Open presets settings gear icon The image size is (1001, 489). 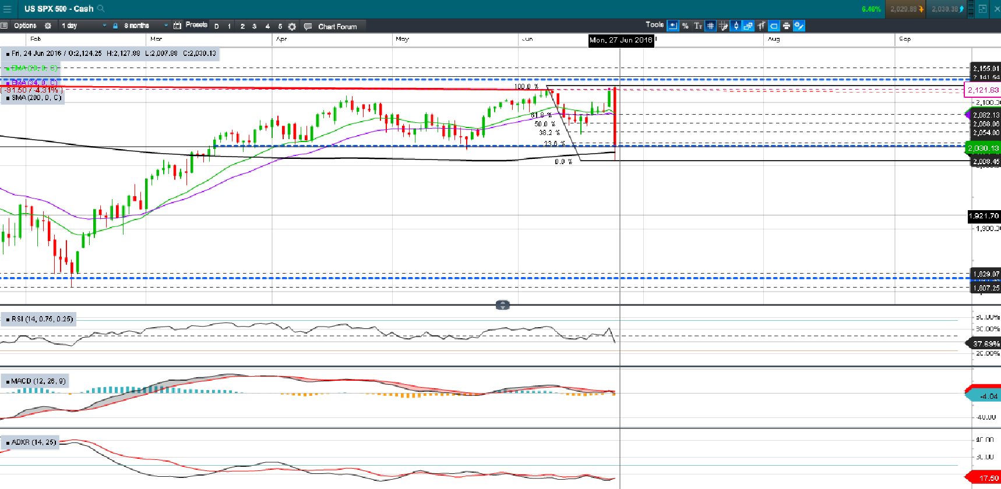292,26
